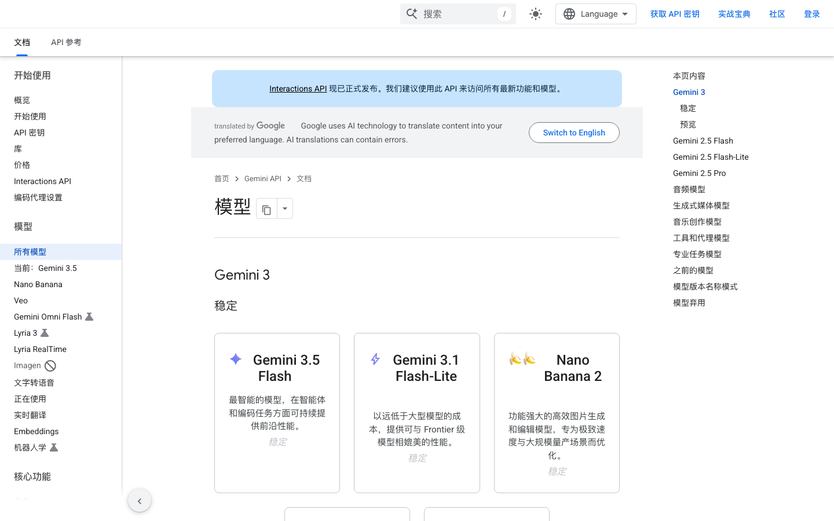Open the Gemini 3.1 Flash-Lite model card
The height and width of the screenshot is (521, 834).
click(417, 413)
